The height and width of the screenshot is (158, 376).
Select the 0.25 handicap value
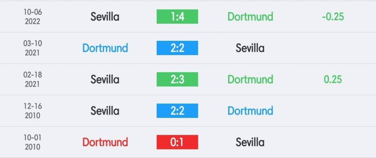point(333,79)
